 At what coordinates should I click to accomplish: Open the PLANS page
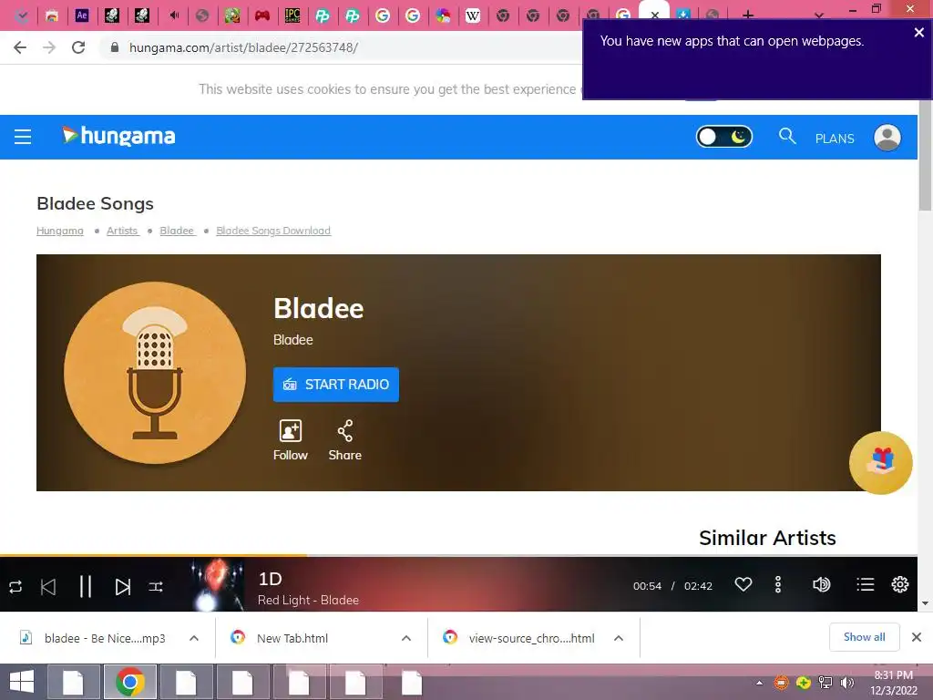click(x=835, y=139)
